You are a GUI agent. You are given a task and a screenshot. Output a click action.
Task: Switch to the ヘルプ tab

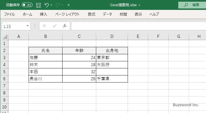pos(154,14)
